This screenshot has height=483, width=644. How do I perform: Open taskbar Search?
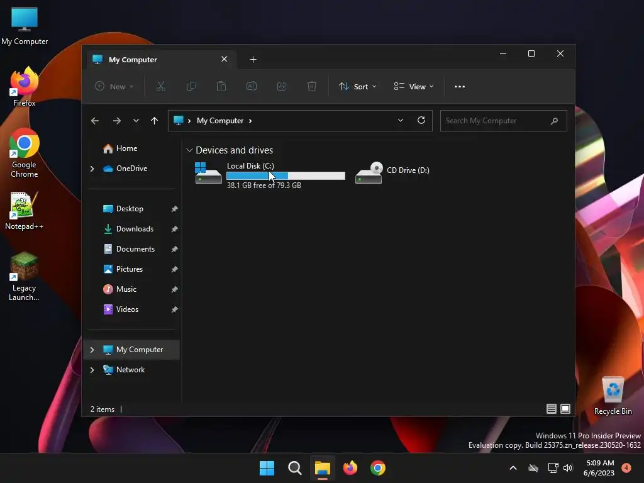click(x=294, y=468)
